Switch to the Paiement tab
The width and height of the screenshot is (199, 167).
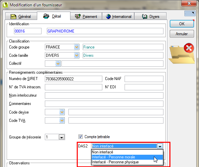point(86,17)
